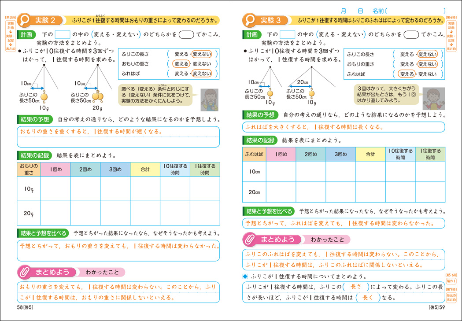Click the blank filled with 長く
This screenshot has width=462, height=321.
367,297
